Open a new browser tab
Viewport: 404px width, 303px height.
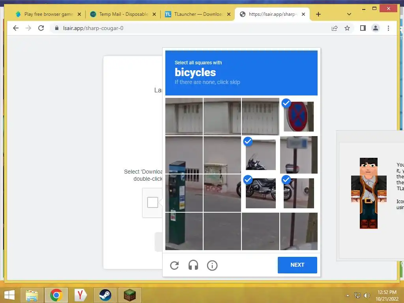[x=318, y=14]
